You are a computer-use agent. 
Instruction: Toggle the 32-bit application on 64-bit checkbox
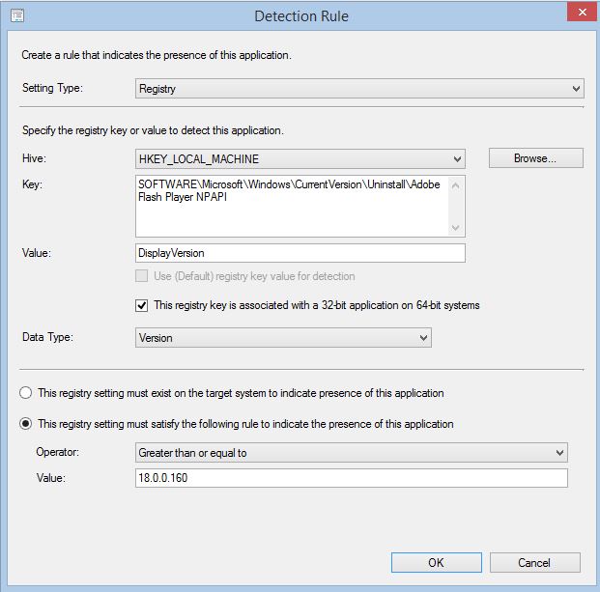(142, 305)
